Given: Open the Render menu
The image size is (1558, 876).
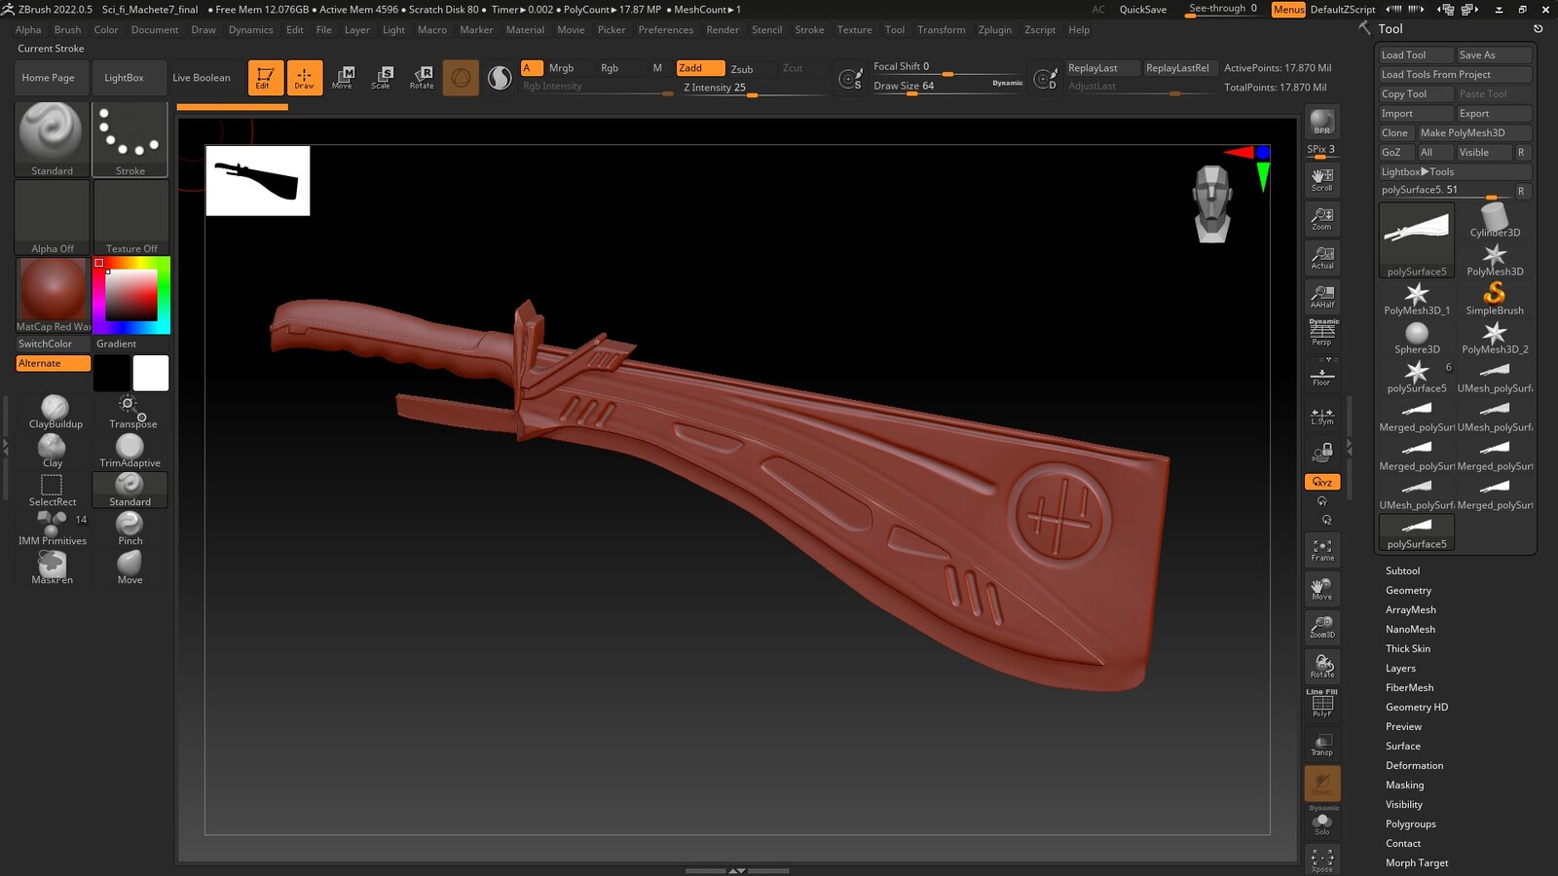Looking at the screenshot, I should pos(722,30).
